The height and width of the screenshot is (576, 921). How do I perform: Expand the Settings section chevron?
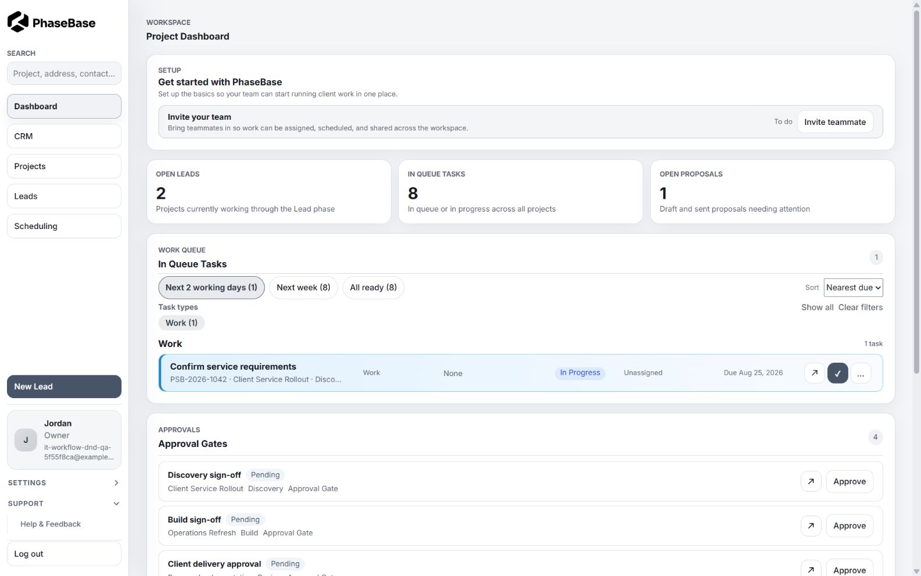pyautogui.click(x=116, y=482)
